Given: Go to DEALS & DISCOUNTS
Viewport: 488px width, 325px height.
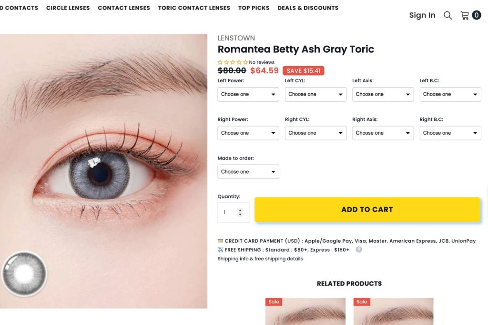Looking at the screenshot, I should coord(308,8).
